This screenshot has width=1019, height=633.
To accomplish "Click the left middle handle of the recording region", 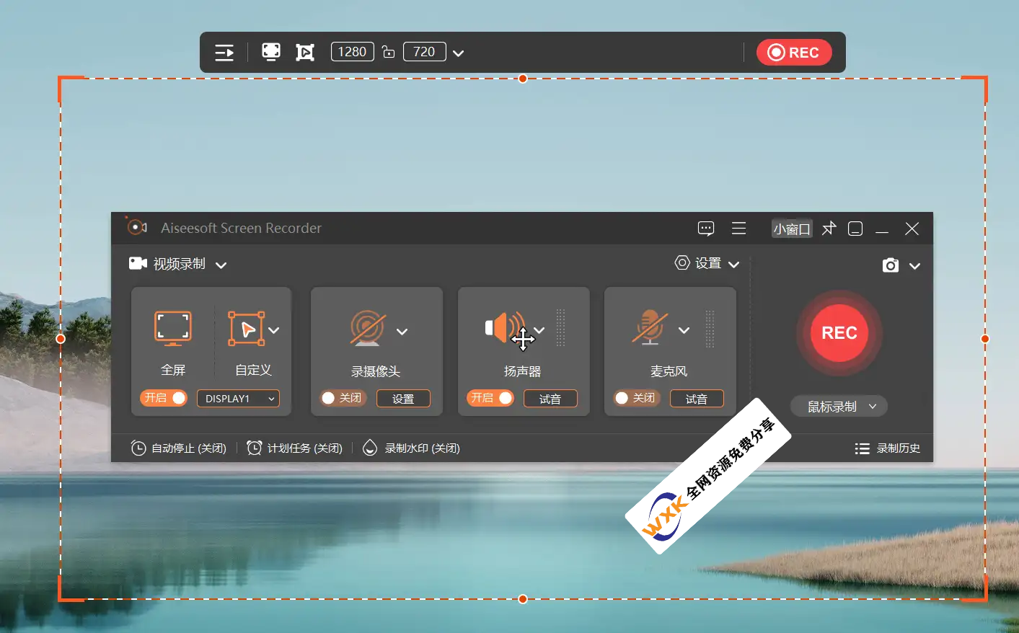I will (x=61, y=339).
